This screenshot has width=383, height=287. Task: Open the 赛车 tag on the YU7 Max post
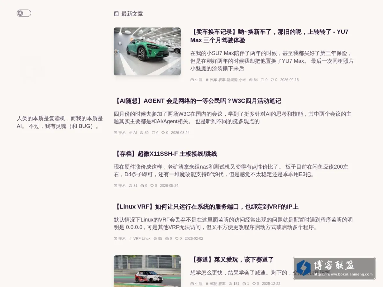pos(222,80)
